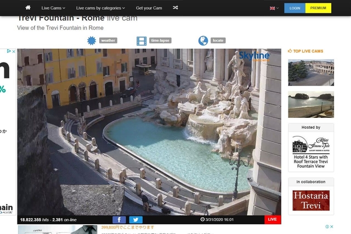This screenshot has width=351, height=234.
Task: Click the hits and on-line counter text
Action: tap(48, 220)
